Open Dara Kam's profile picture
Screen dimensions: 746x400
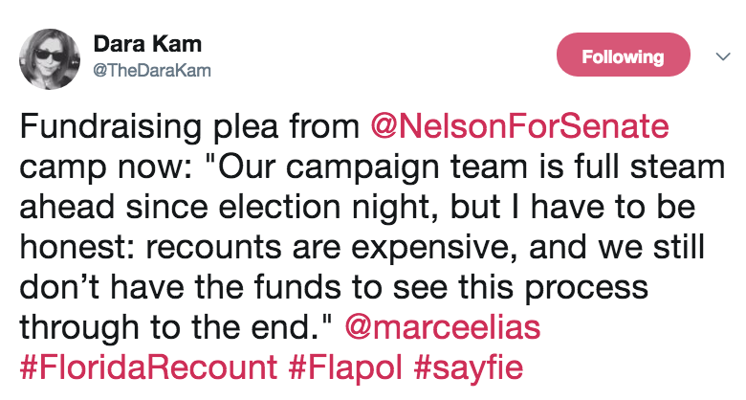[x=50, y=59]
